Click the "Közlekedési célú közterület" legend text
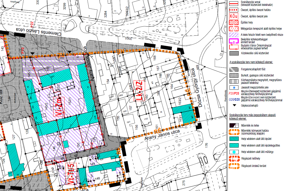The width and height of the screenshot is (284, 191). tap(255, 53)
